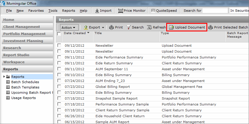Screen dimensions: 249x124
Task: Click Print Selected Batch icon
Action: (x=211, y=27)
